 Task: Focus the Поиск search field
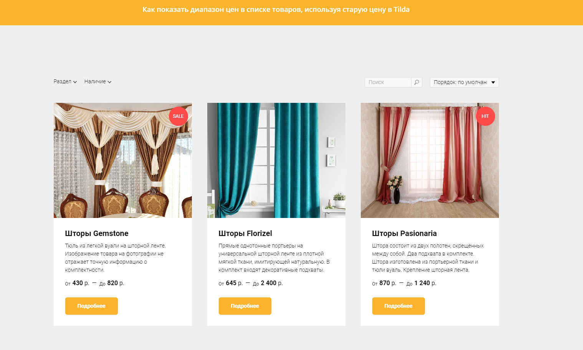coord(388,82)
